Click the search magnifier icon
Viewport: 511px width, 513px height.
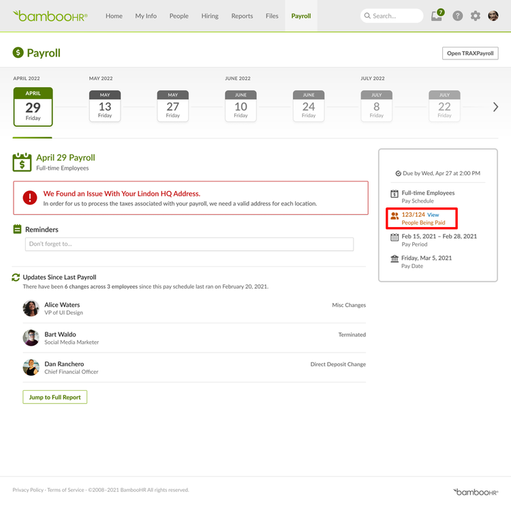point(367,16)
